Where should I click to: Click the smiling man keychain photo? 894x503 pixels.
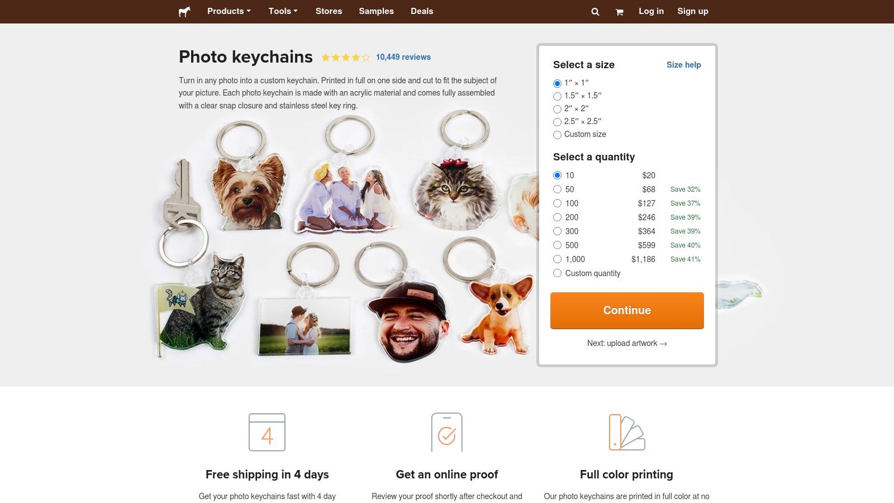pyautogui.click(x=408, y=321)
